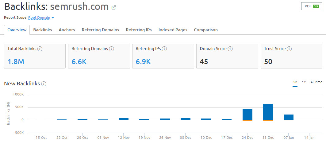
Task: Click info icon next to Referring IPs card
Action: tap(164, 49)
